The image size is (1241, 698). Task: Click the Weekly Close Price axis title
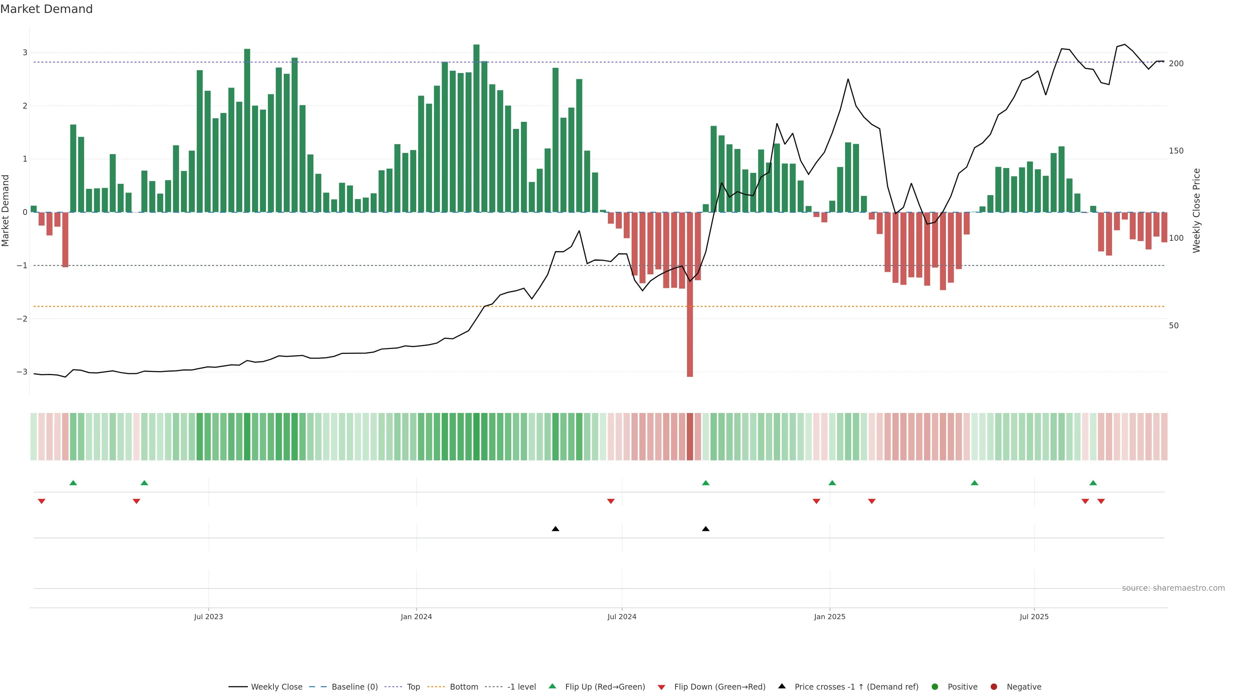[1196, 210]
